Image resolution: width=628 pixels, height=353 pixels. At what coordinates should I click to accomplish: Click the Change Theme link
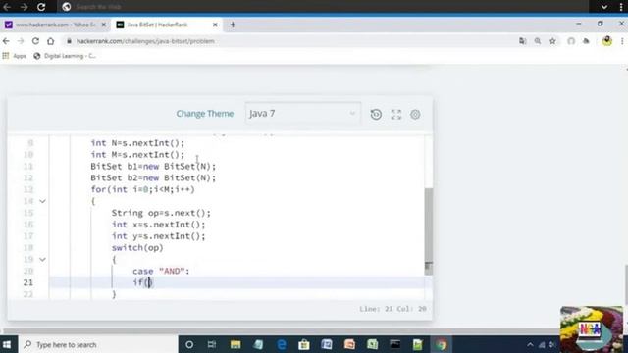(x=205, y=114)
